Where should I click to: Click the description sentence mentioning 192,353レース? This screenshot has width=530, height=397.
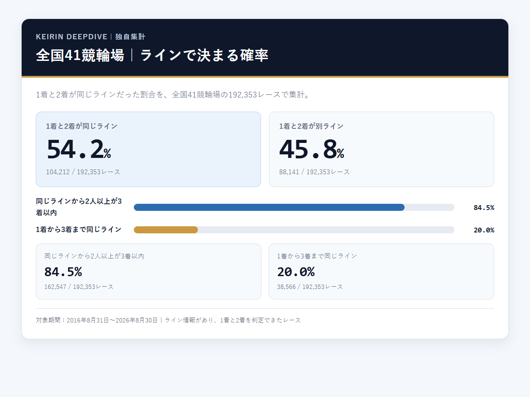(x=173, y=94)
